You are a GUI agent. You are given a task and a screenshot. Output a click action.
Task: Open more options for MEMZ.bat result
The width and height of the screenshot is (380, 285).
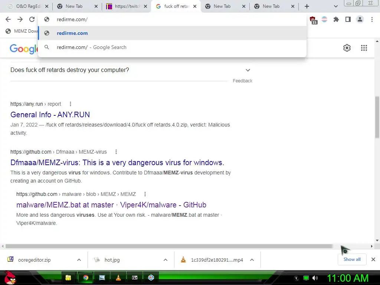[x=145, y=194]
